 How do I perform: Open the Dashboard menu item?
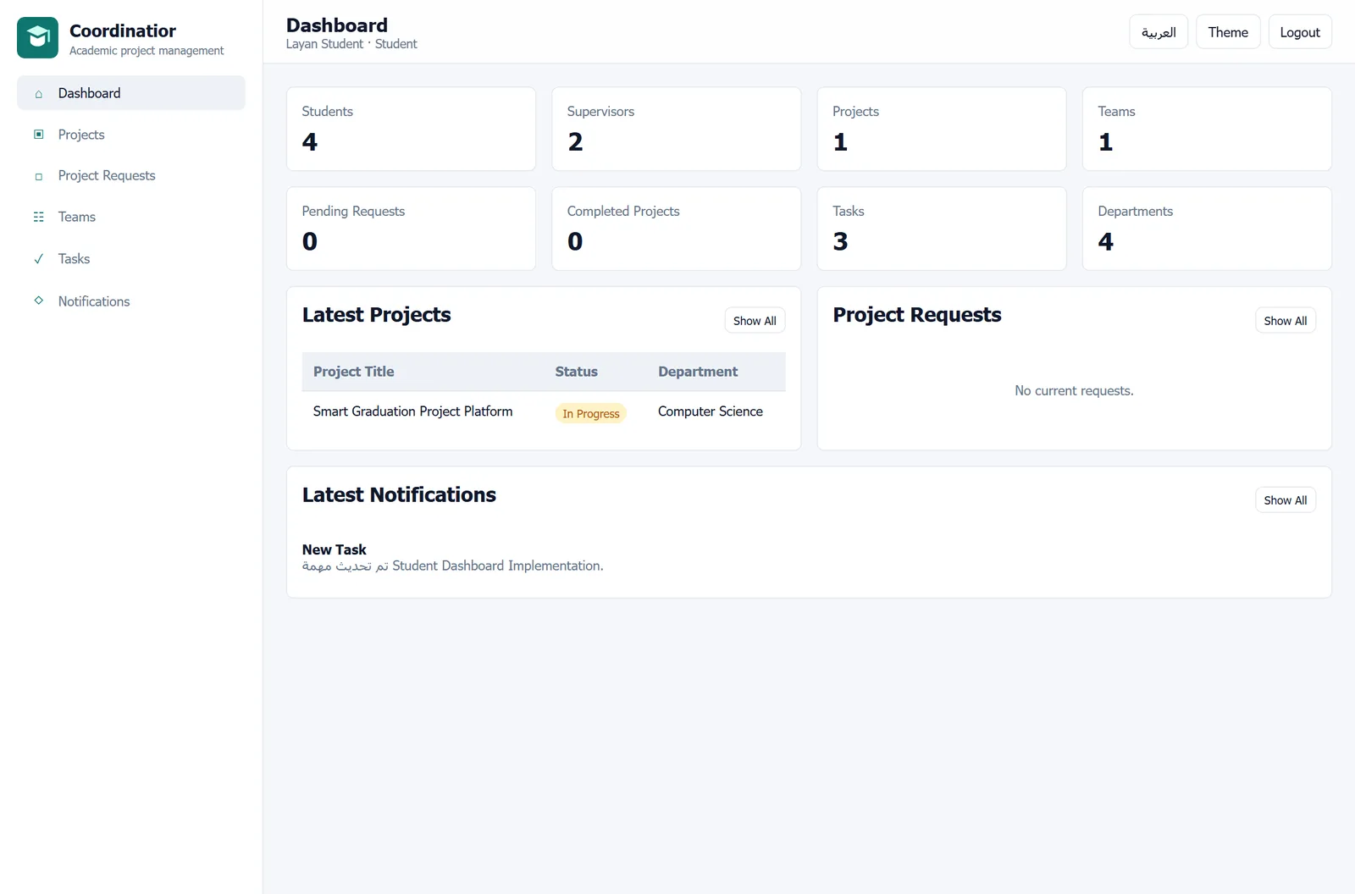(x=131, y=93)
